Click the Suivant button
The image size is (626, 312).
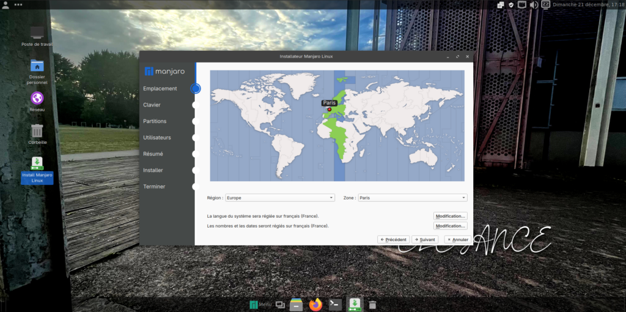point(425,240)
